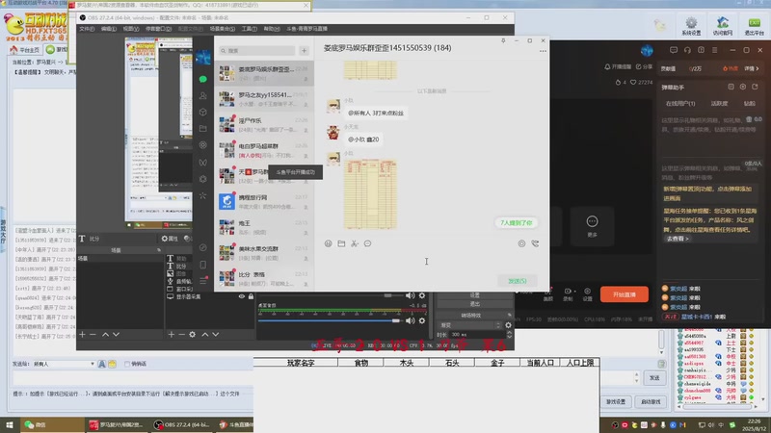
Task: Click the 7人提到了你 mention bubble
Action: click(516, 223)
